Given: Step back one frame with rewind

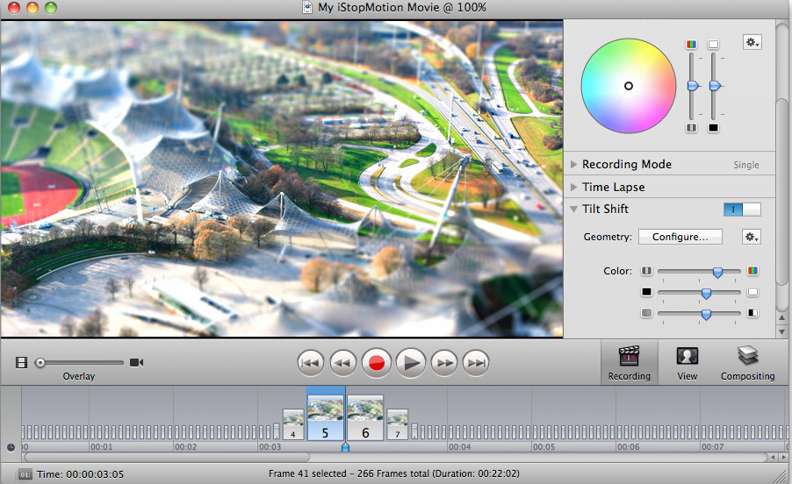Looking at the screenshot, I should tap(342, 362).
